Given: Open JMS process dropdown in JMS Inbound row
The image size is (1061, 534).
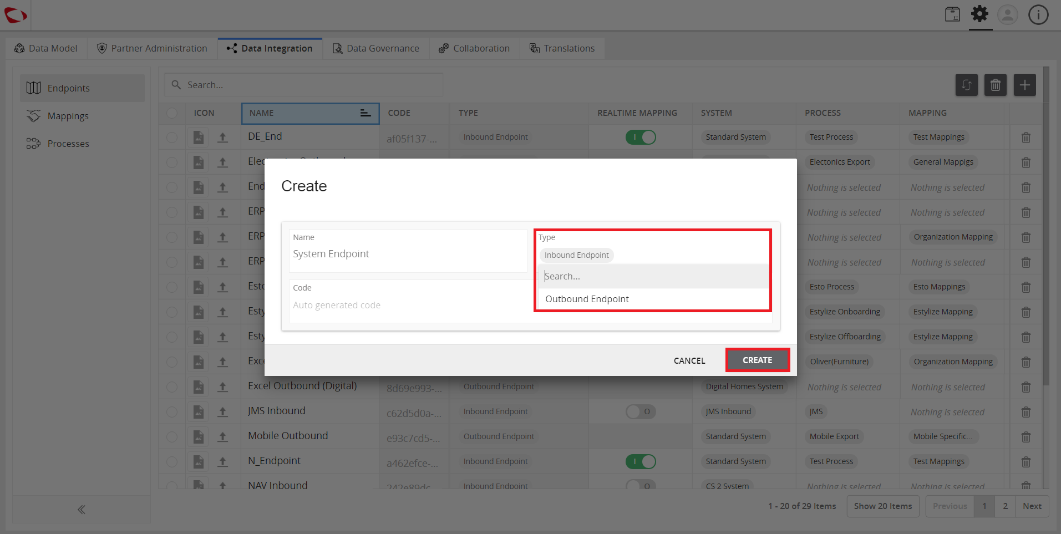Looking at the screenshot, I should point(816,411).
